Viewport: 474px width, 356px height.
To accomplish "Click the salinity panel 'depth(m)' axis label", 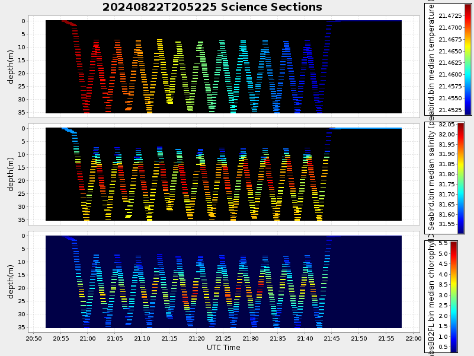I will coord(11,174).
